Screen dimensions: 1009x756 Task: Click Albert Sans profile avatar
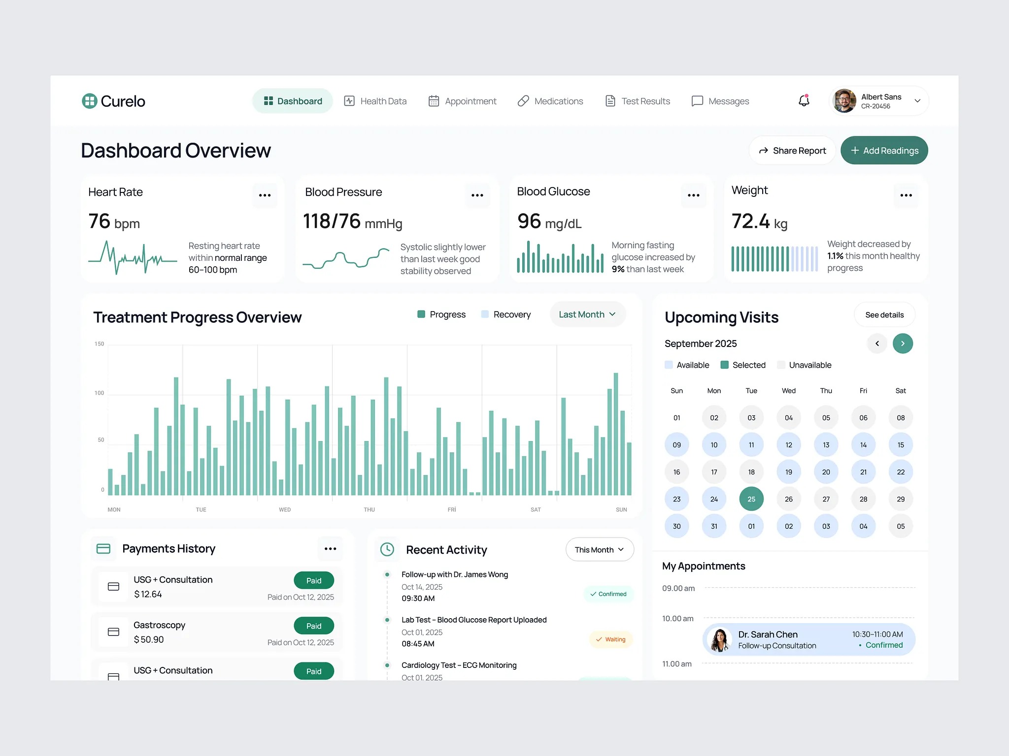pyautogui.click(x=844, y=101)
